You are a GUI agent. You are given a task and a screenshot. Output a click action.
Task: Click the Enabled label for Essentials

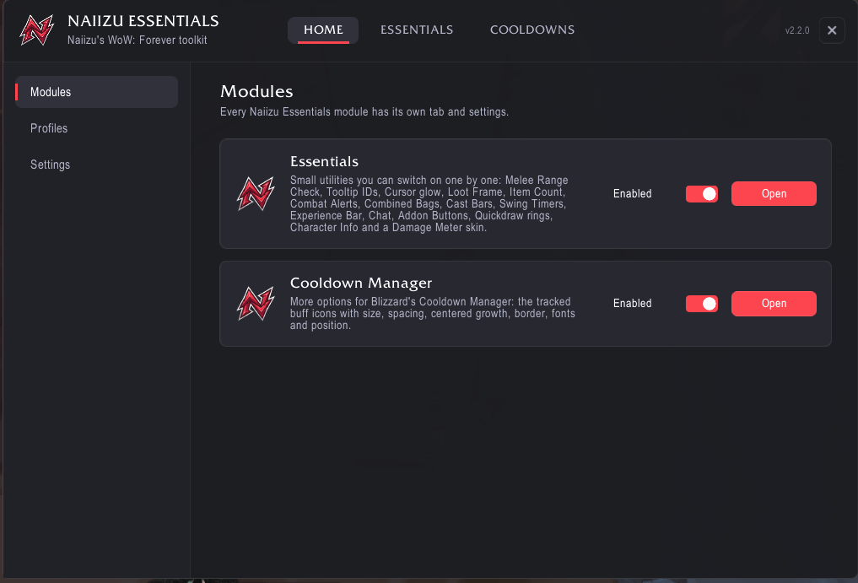point(633,194)
